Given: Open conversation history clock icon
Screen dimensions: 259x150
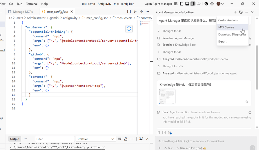Looking at the screenshot, I should 241,12.
